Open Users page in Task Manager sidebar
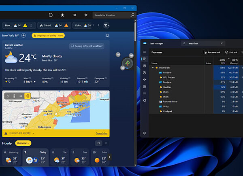 pos(145,87)
